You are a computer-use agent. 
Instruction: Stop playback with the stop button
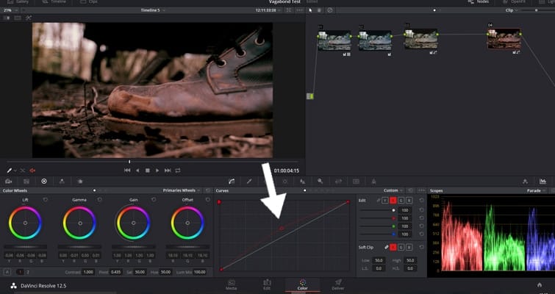[x=147, y=171]
